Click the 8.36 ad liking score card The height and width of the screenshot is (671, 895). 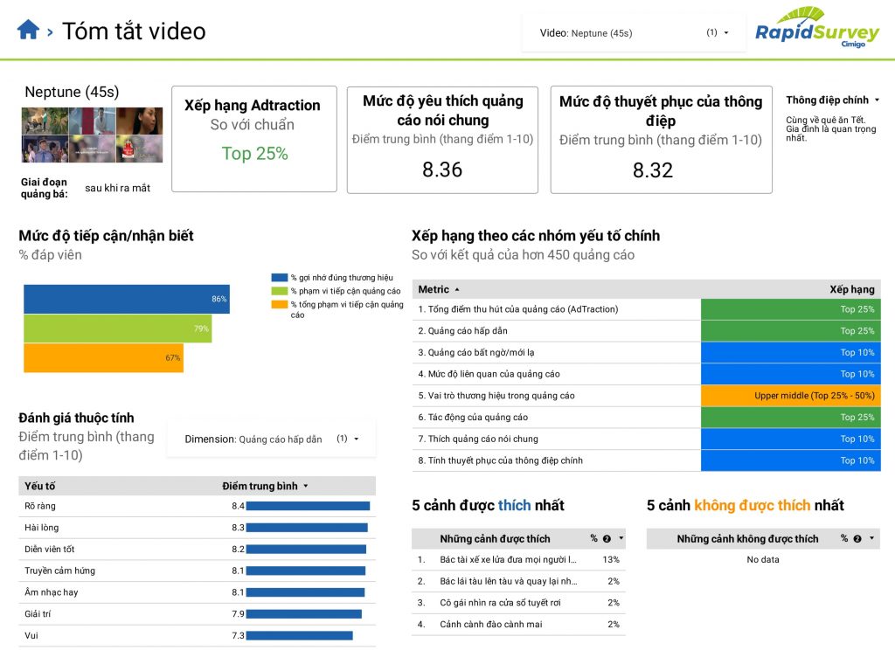pyautogui.click(x=442, y=140)
